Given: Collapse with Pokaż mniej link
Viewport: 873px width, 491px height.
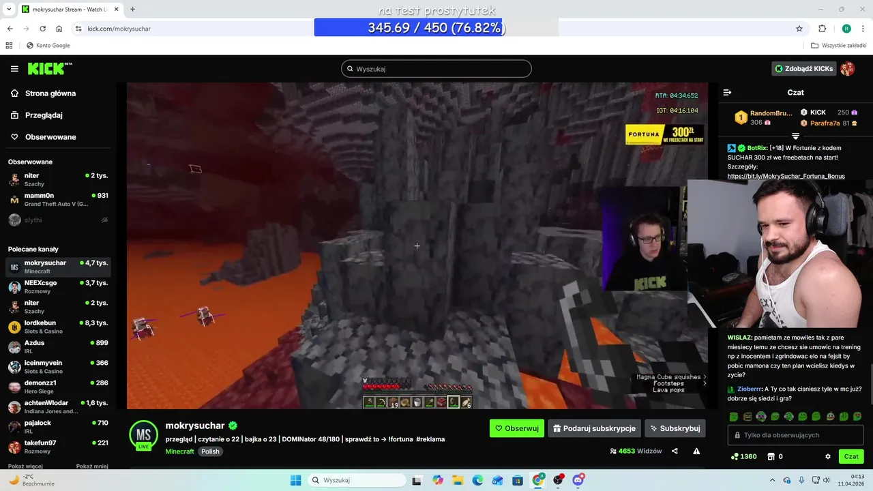Looking at the screenshot, I should 92,466.
